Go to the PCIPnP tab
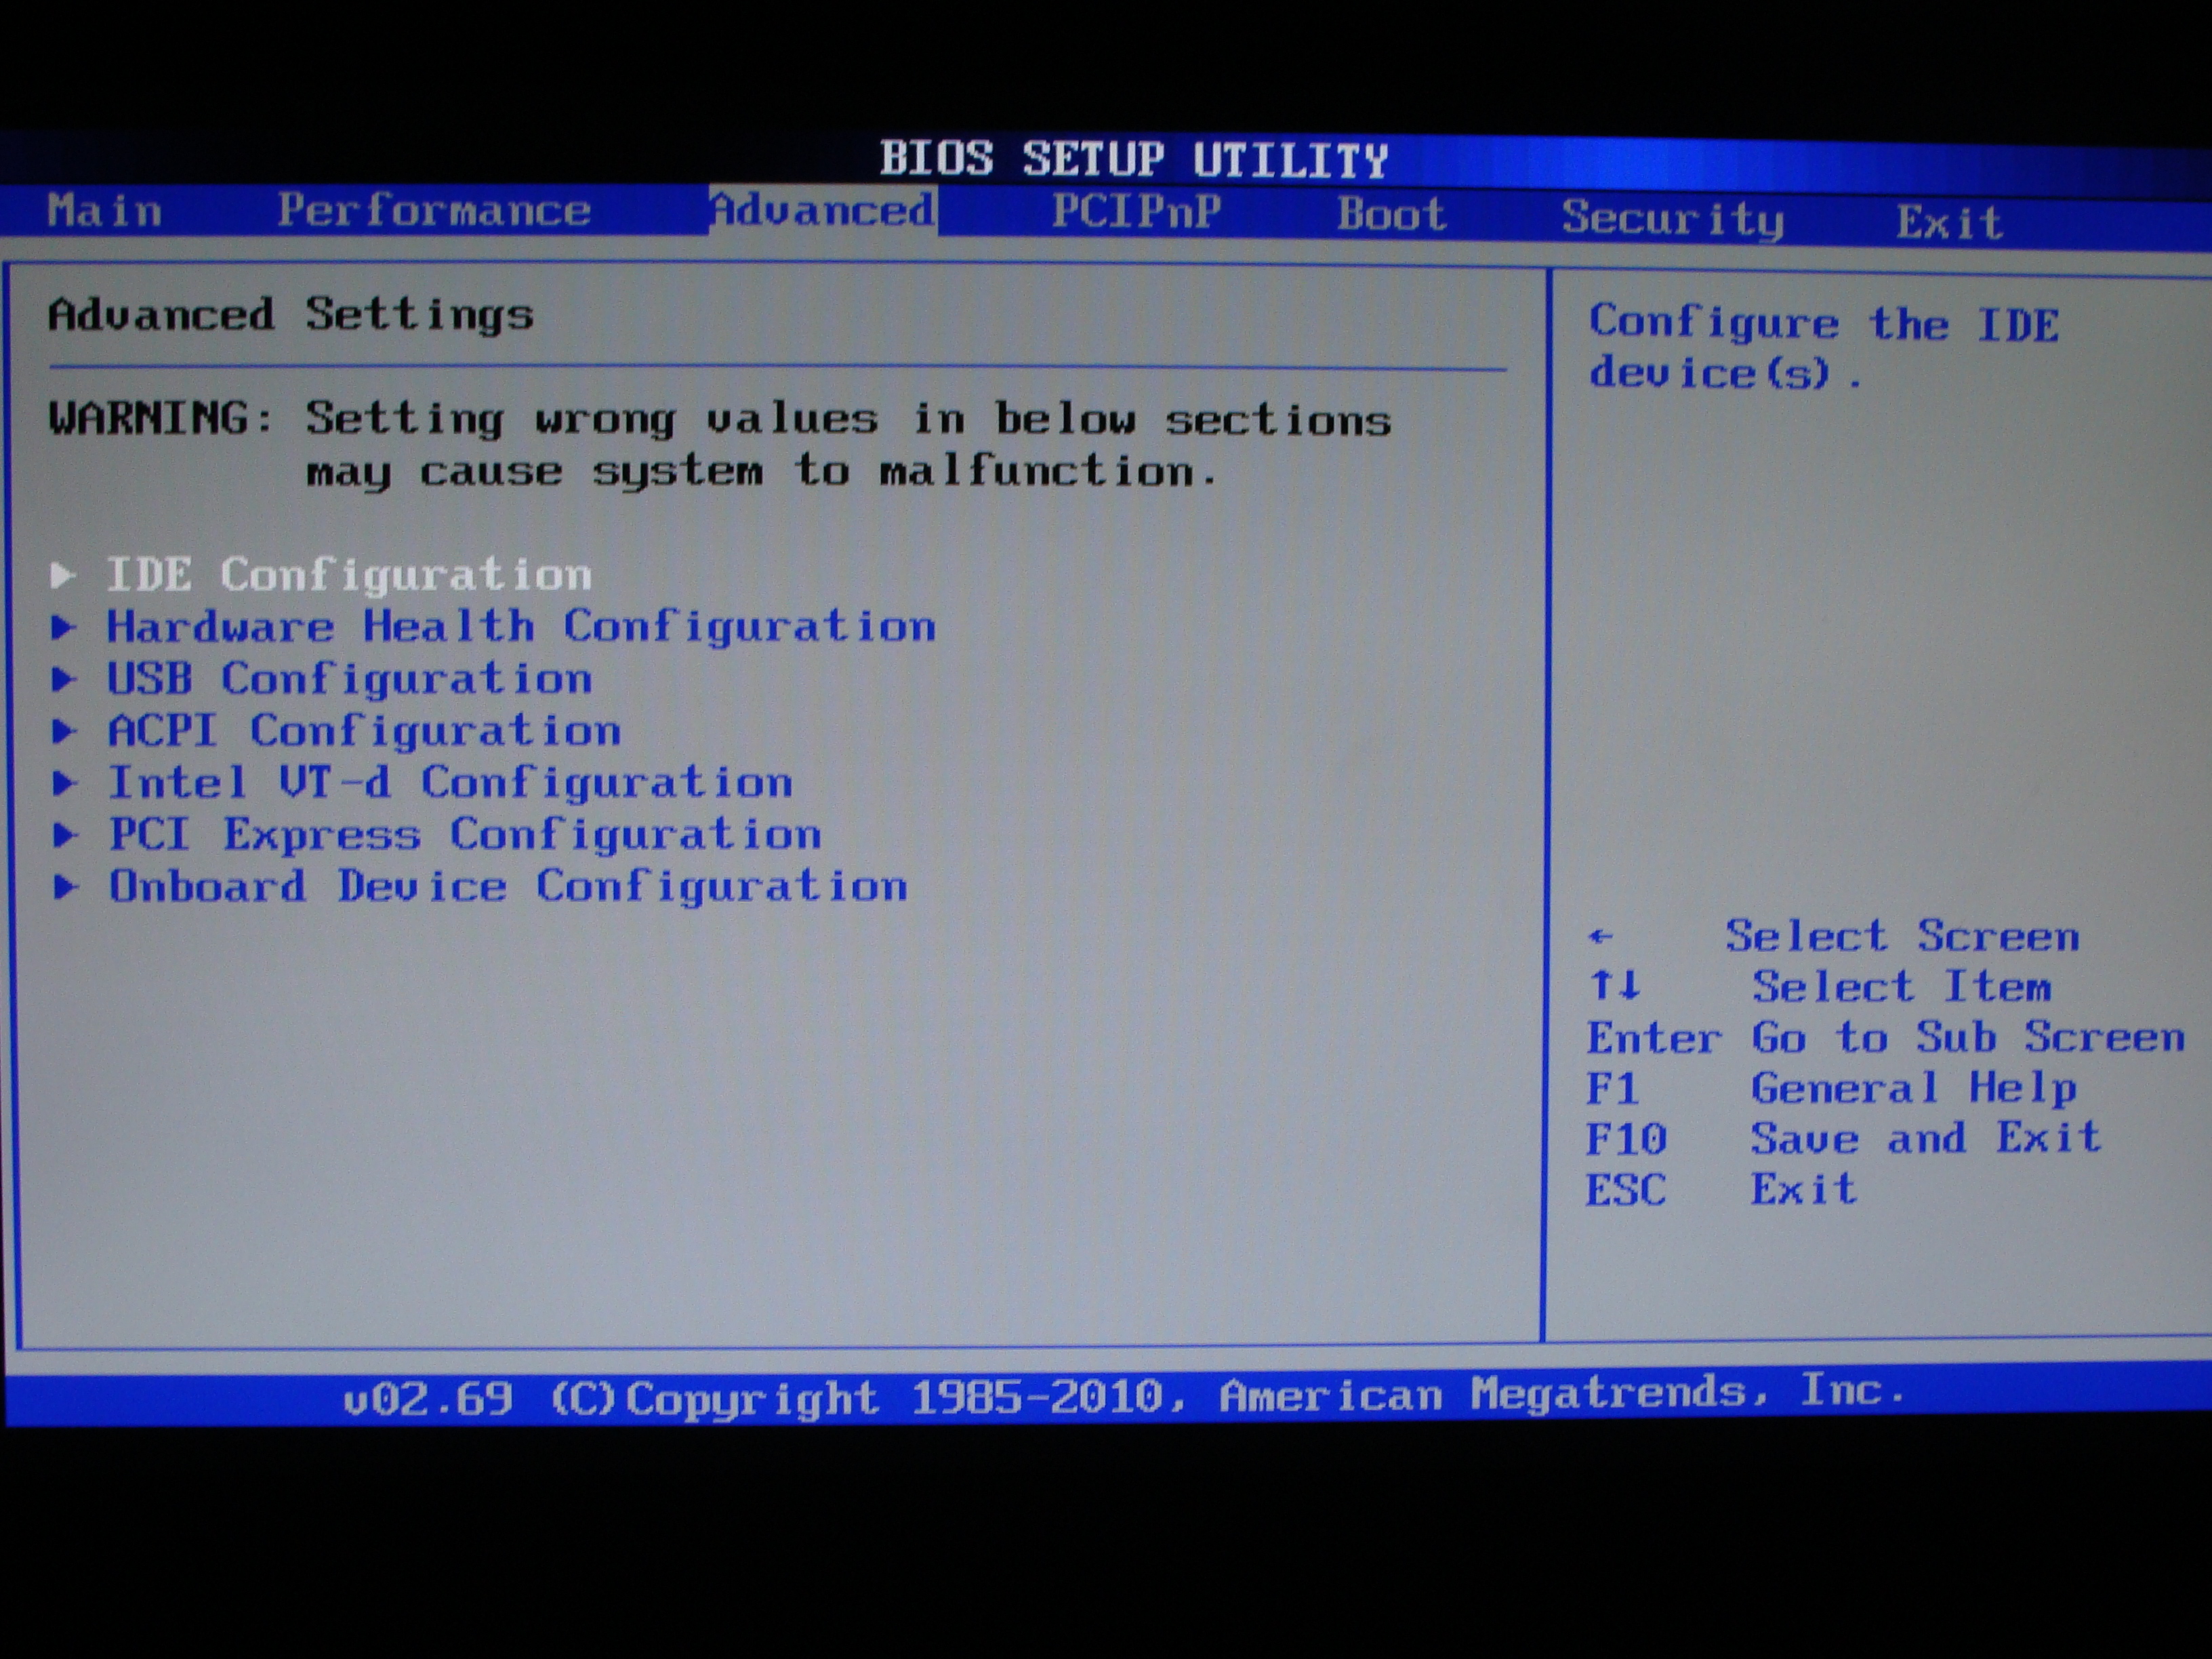The image size is (2212, 1659). pos(1136,212)
